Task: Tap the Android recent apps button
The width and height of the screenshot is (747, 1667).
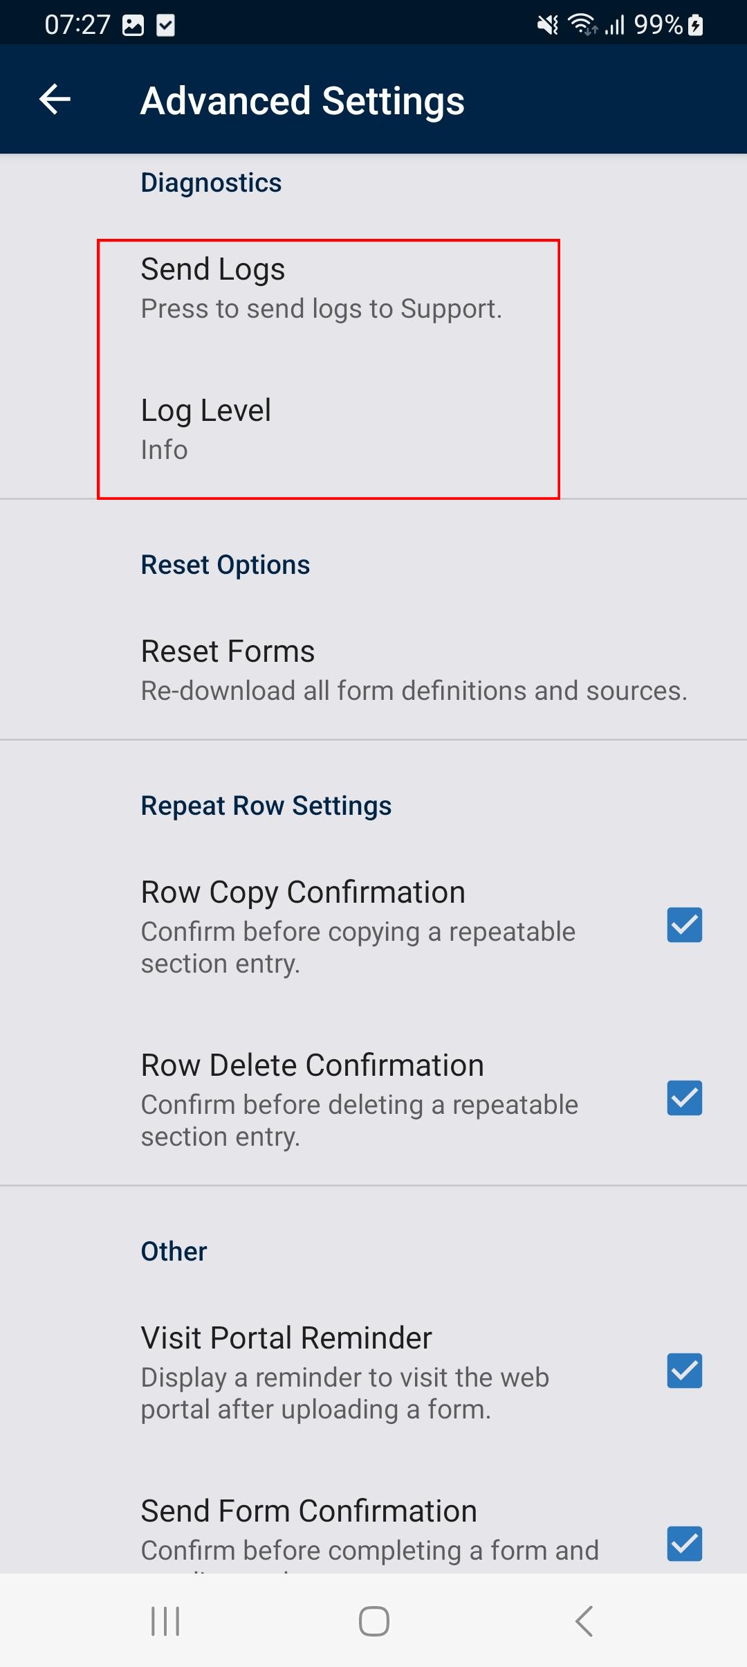Action: 165,1621
